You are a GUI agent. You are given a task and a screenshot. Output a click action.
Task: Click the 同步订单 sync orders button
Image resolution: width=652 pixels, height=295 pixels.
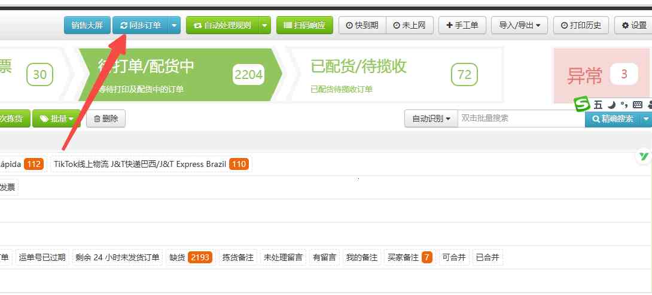click(141, 25)
